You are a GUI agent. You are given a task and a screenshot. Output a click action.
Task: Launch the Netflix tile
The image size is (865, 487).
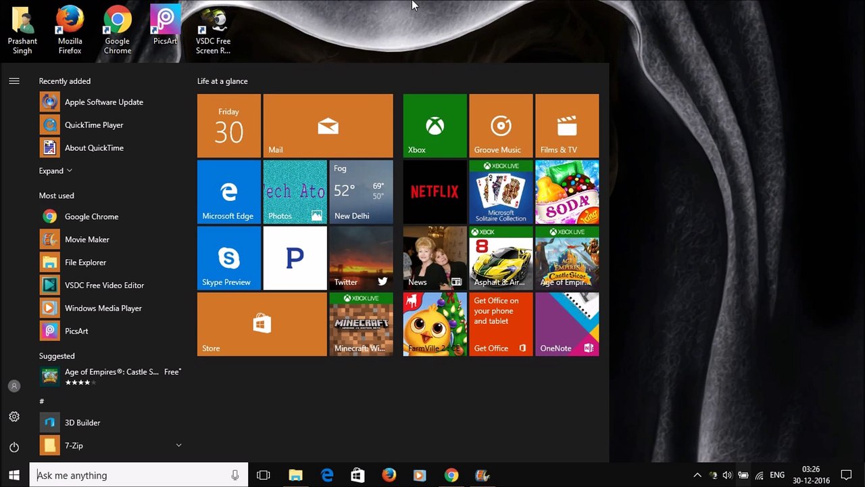coord(435,192)
